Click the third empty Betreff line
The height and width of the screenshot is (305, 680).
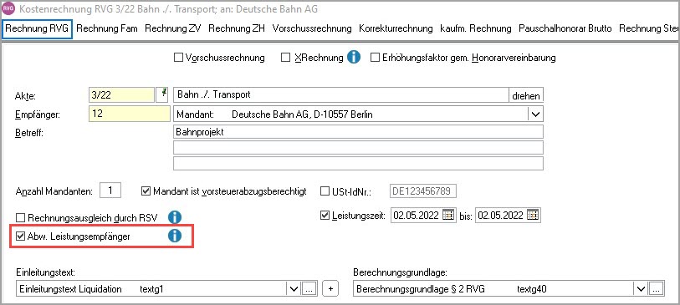point(358,163)
